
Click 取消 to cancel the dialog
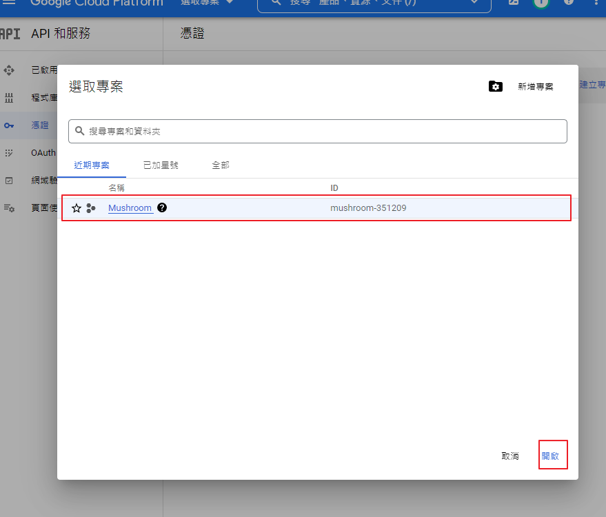(x=510, y=456)
